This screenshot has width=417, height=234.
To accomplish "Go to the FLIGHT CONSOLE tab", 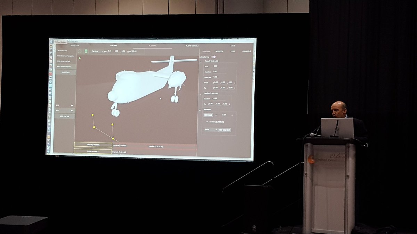I will pyautogui.click(x=192, y=46).
